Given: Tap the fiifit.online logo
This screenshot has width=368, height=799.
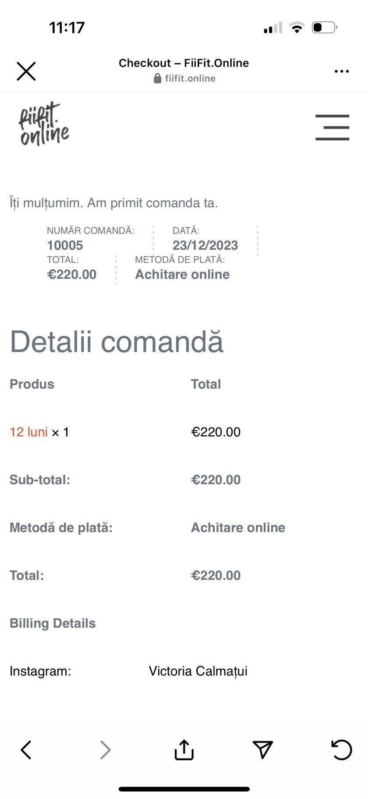Looking at the screenshot, I should pyautogui.click(x=43, y=124).
